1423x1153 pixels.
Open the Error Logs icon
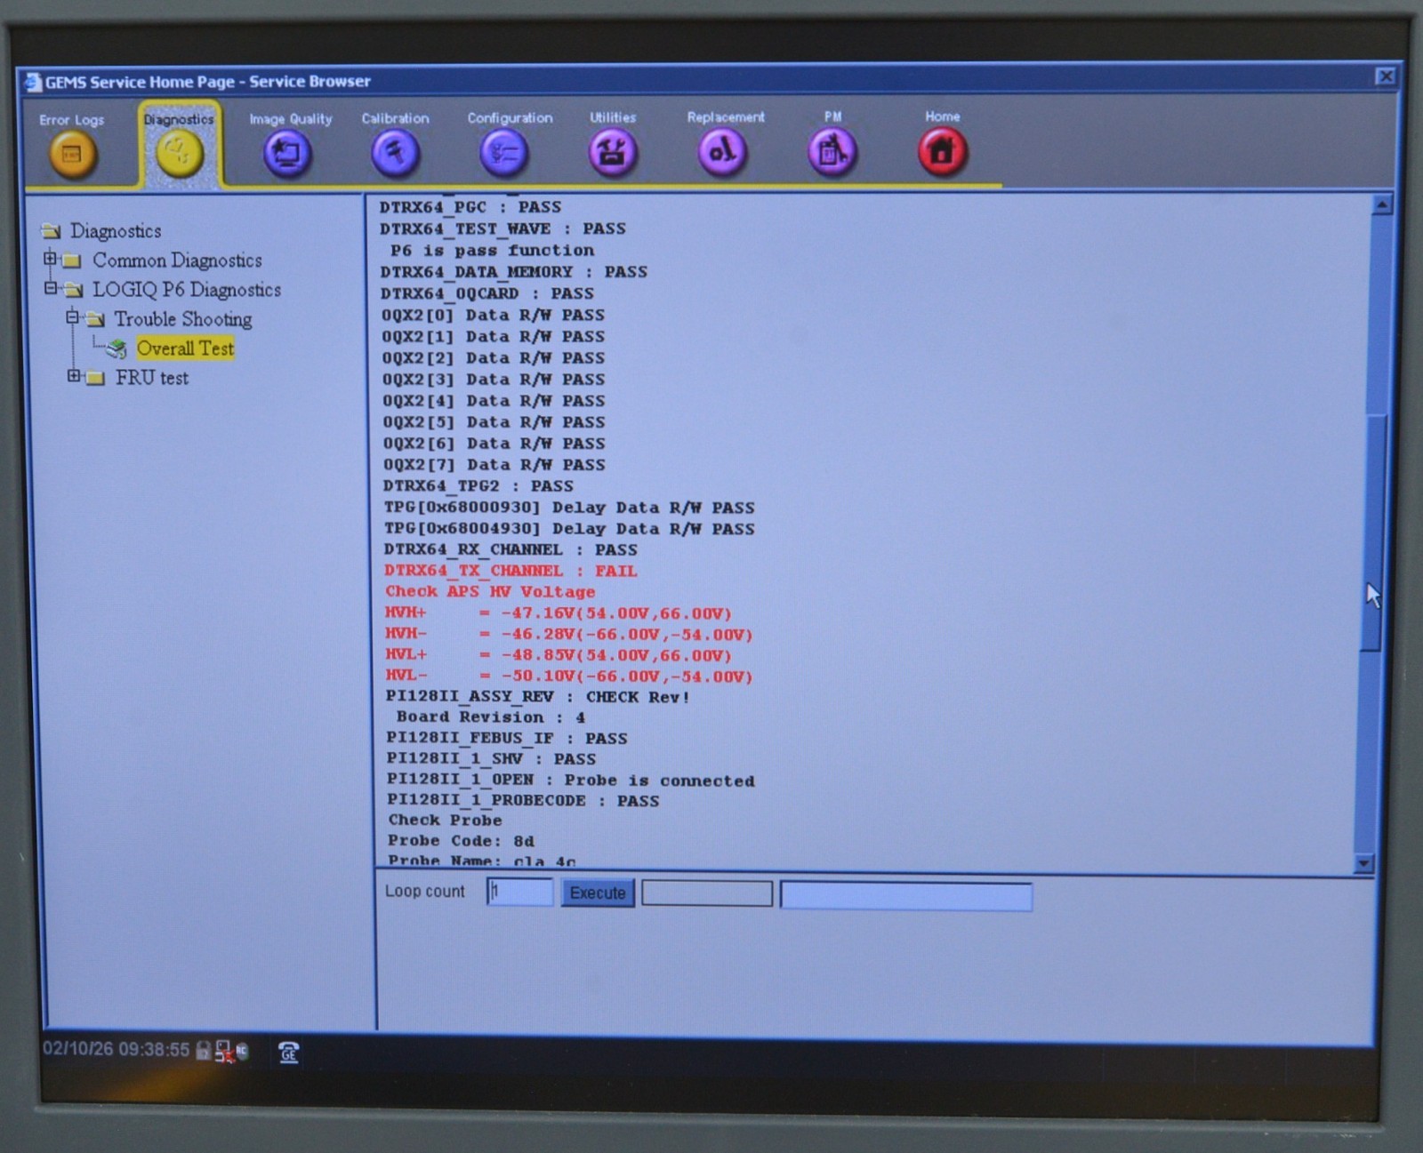coord(72,154)
